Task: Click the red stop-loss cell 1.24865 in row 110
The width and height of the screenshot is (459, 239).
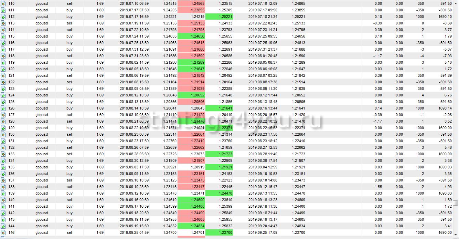Action: coord(191,3)
